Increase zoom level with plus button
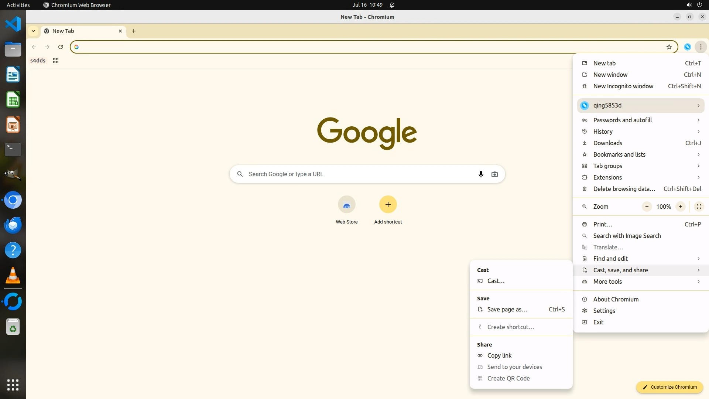 coord(680,207)
